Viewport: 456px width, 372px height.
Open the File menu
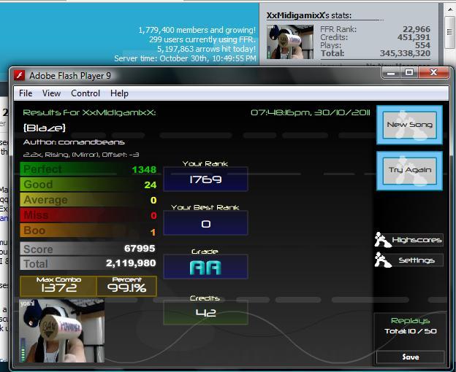(26, 93)
